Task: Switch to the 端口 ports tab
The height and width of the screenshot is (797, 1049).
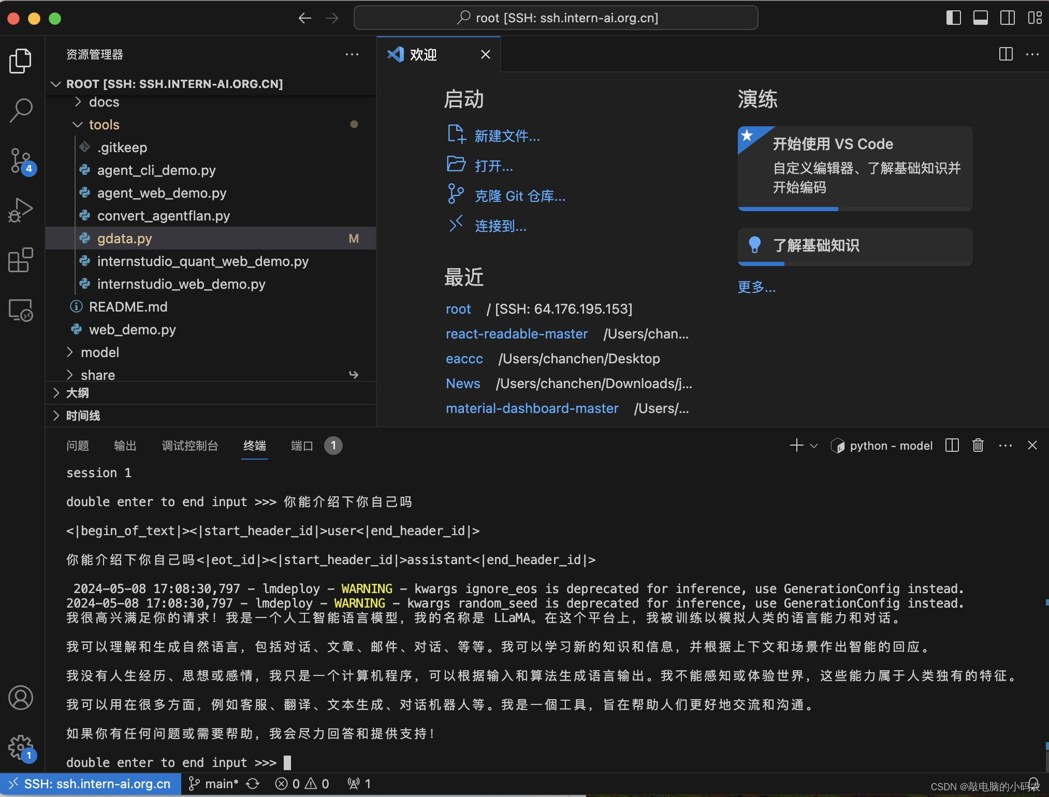Action: (316, 446)
